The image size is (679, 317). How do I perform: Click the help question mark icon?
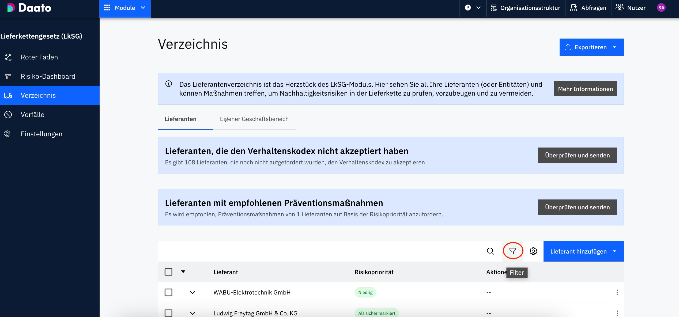(x=468, y=8)
